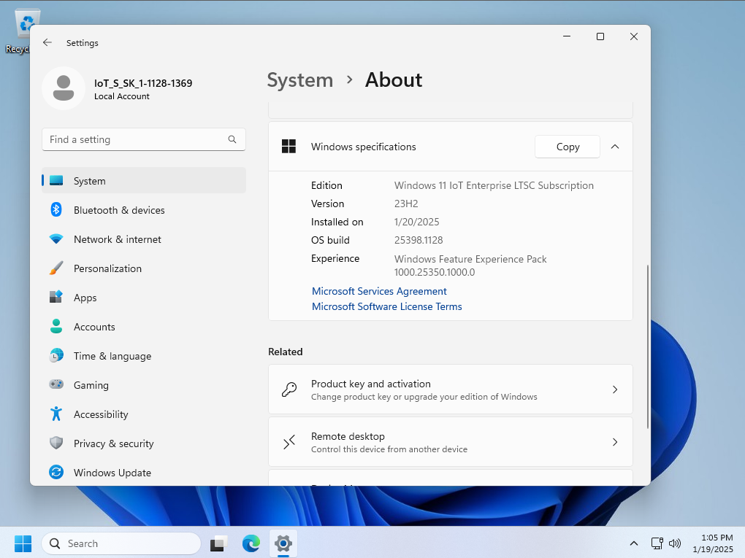This screenshot has width=745, height=558.
Task: Open the Apps settings section
Action: [85, 298]
